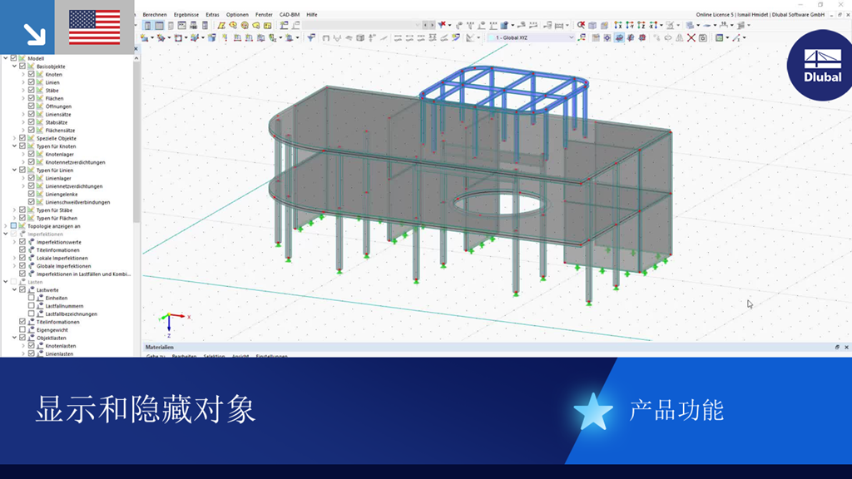Click the camera snapshot icon in the toolbar

point(702,38)
